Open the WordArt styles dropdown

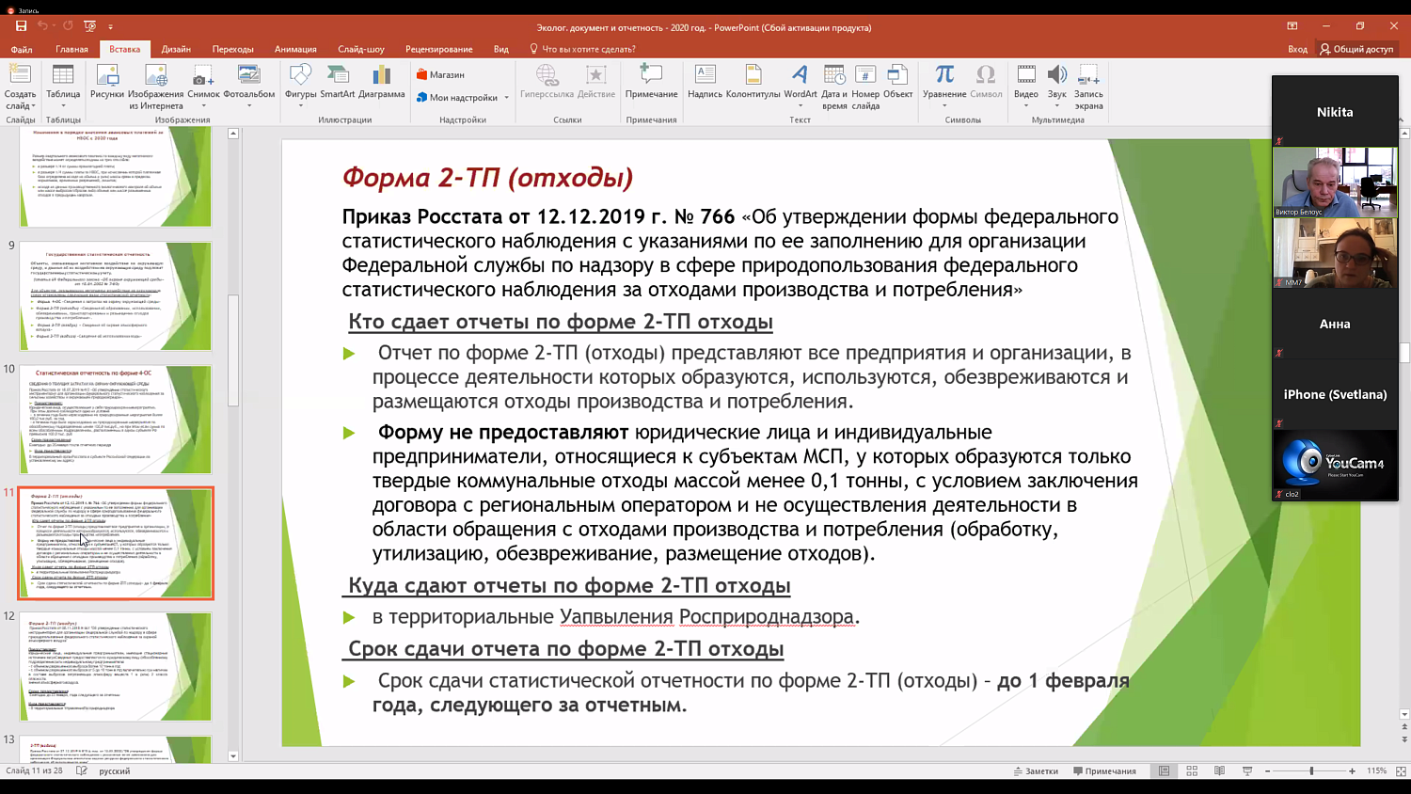click(x=801, y=106)
